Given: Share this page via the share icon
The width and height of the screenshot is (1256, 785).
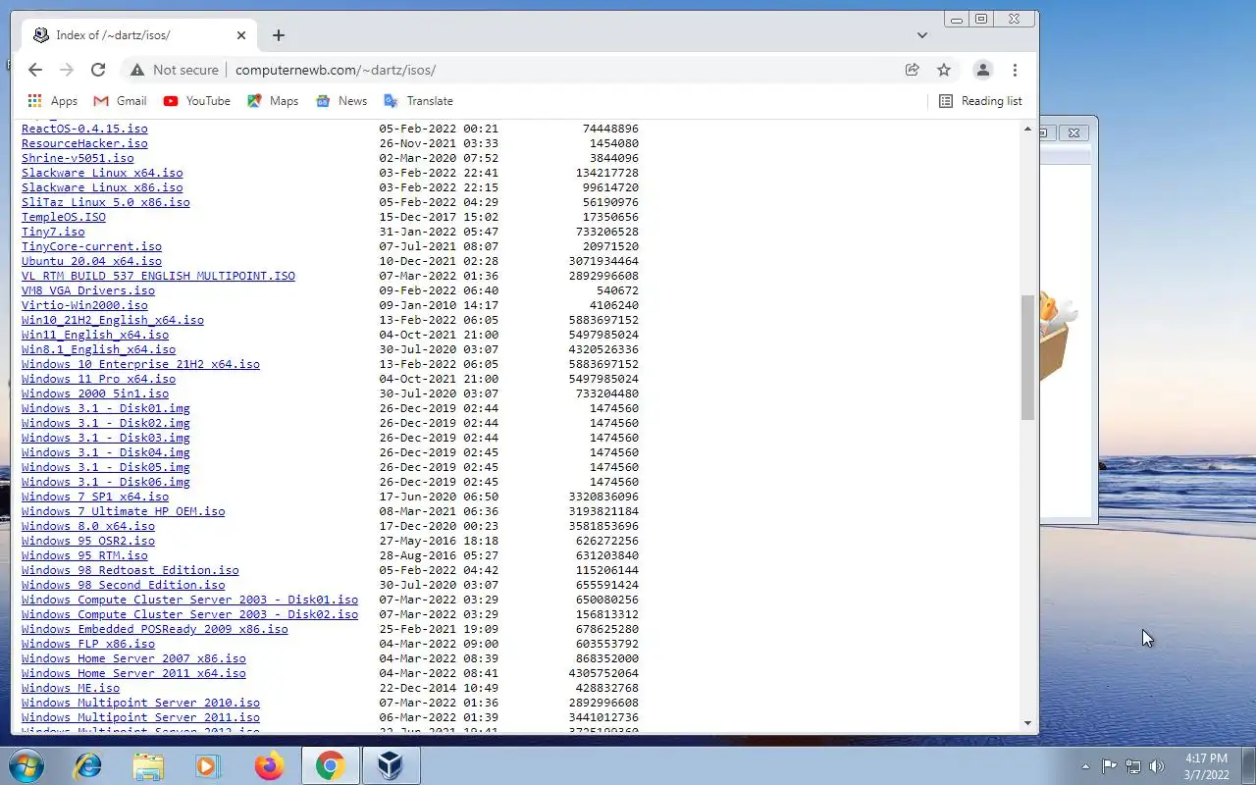Looking at the screenshot, I should click(x=913, y=70).
